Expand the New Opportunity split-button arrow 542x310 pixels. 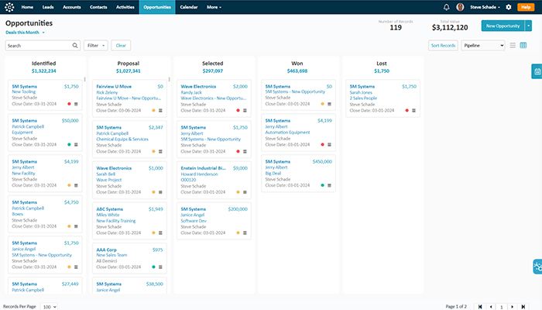pyautogui.click(x=528, y=26)
